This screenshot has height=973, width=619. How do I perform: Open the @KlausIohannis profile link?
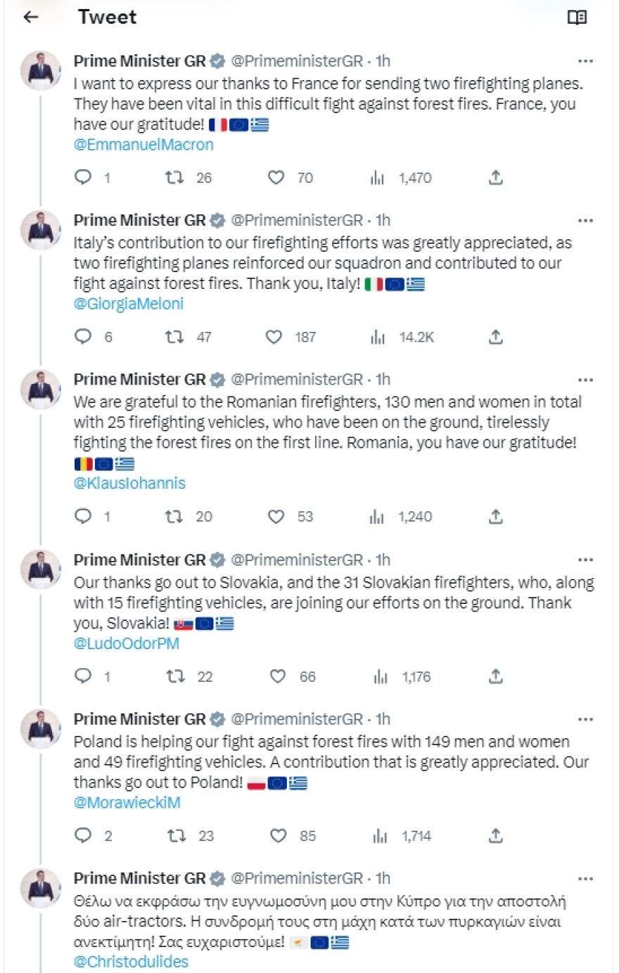pos(129,483)
